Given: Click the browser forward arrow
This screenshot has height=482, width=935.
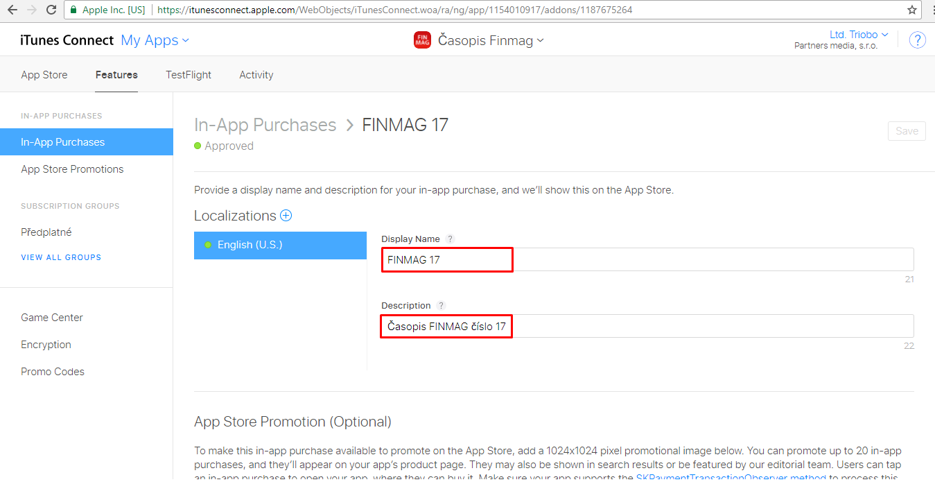Looking at the screenshot, I should [x=31, y=10].
